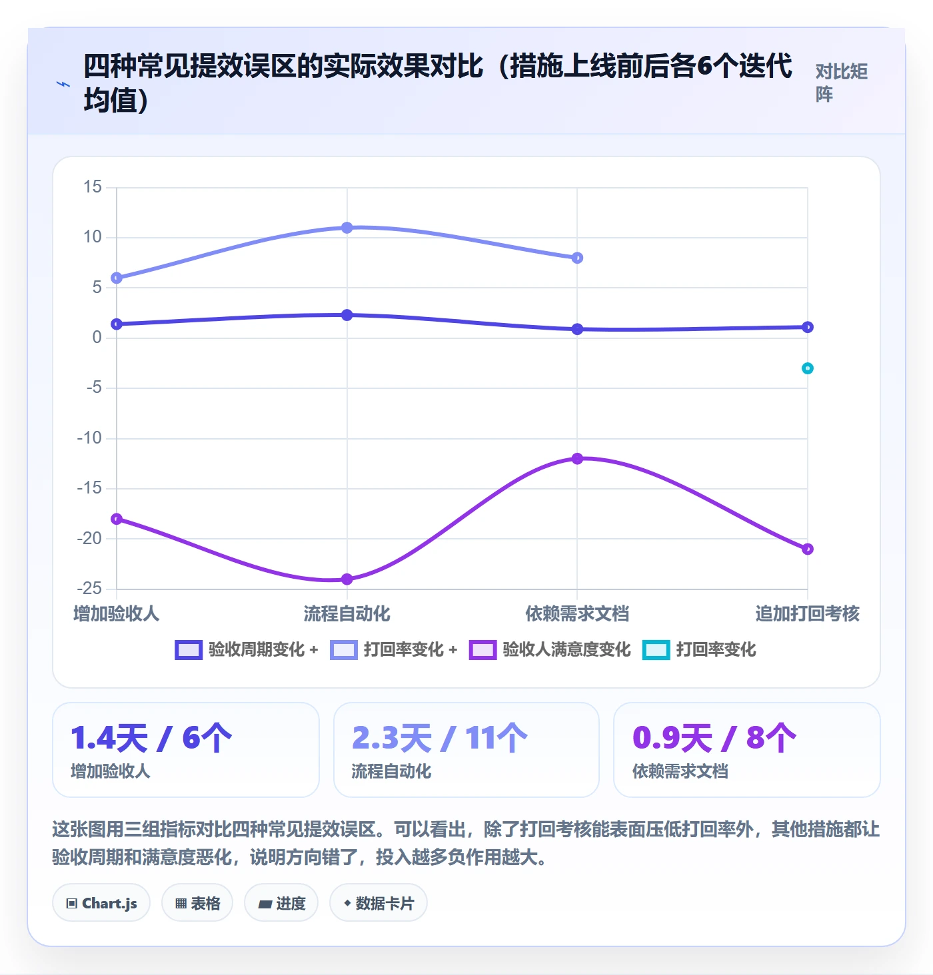This screenshot has width=933, height=975.
Task: Click the description paragraph starting 这张图用三组指标
Action: (466, 843)
